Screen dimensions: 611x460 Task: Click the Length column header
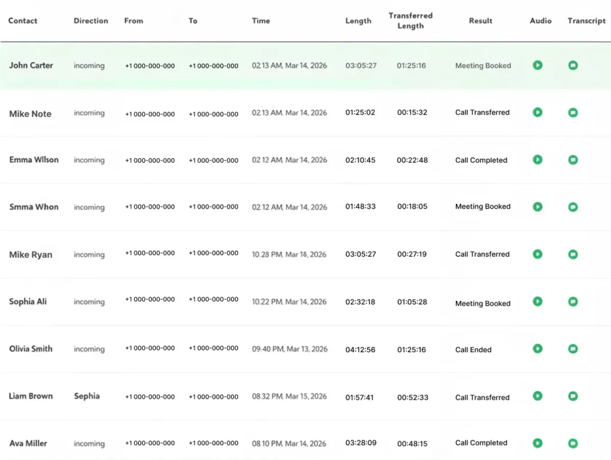click(358, 21)
